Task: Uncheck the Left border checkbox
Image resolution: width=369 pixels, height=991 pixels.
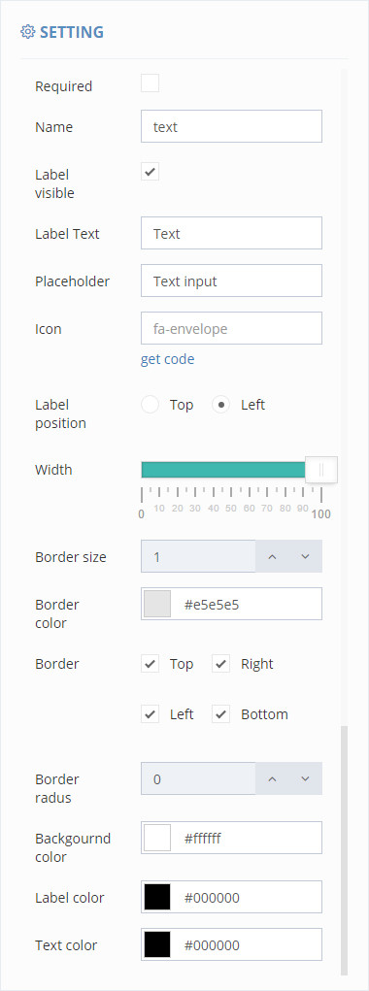Action: [150, 714]
